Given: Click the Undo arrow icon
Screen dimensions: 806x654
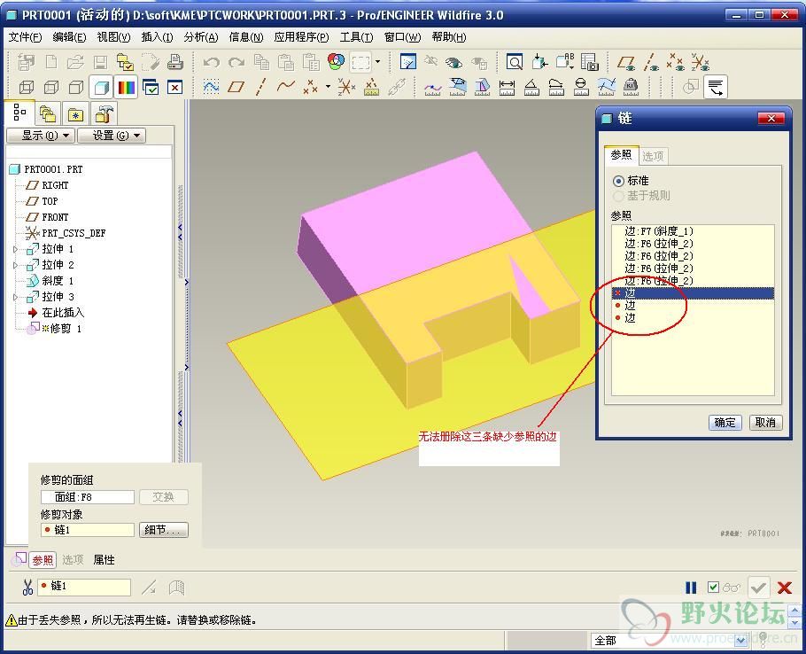Looking at the screenshot, I should click(211, 62).
